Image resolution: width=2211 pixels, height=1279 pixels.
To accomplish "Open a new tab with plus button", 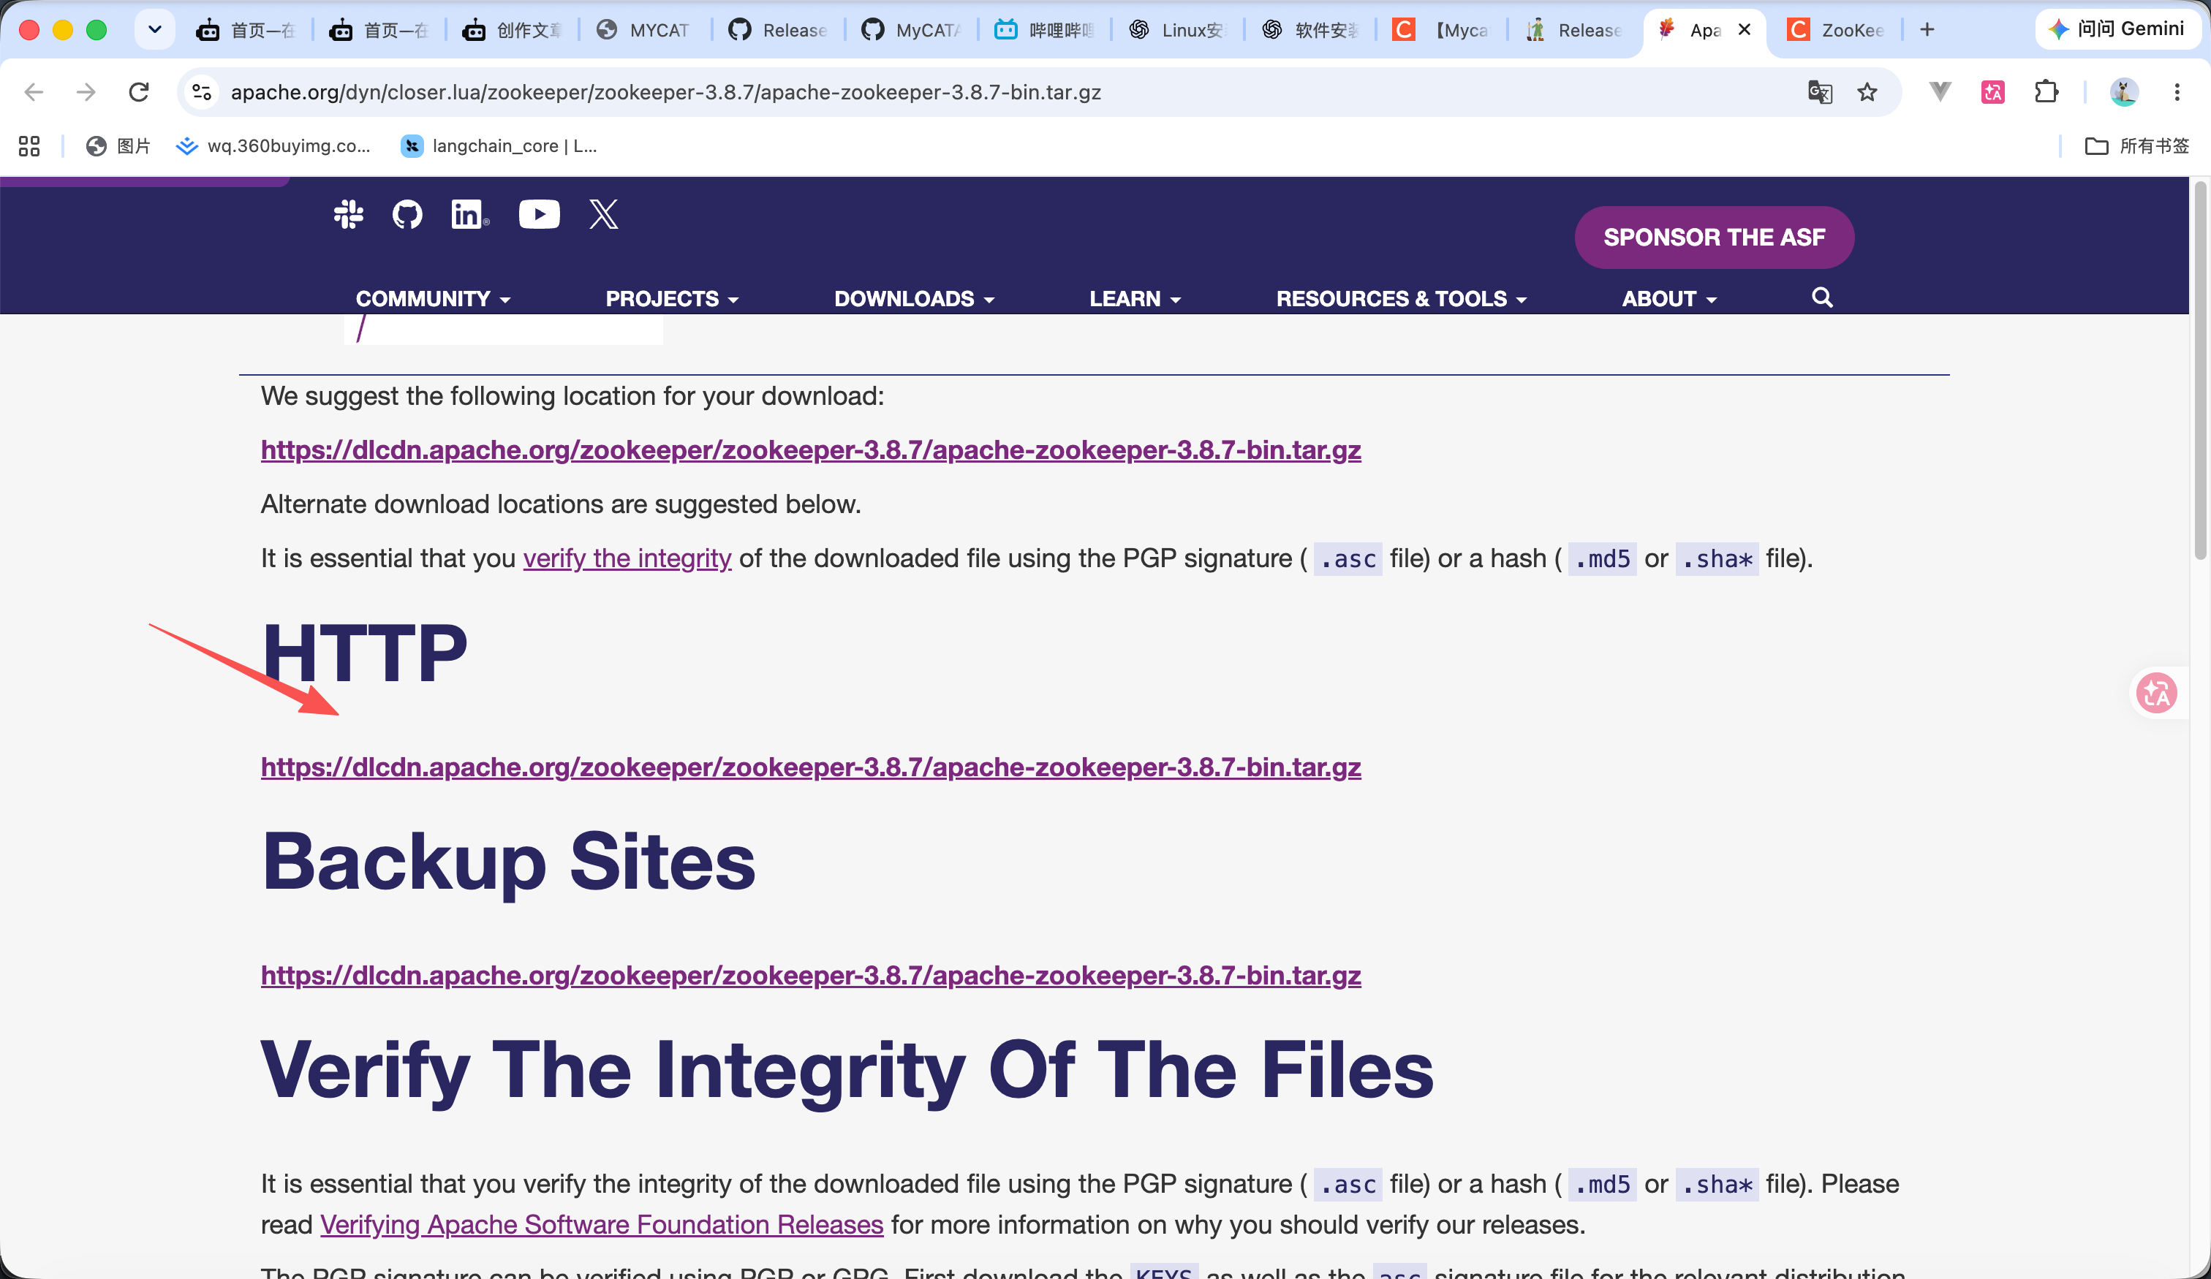I will coord(1927,30).
